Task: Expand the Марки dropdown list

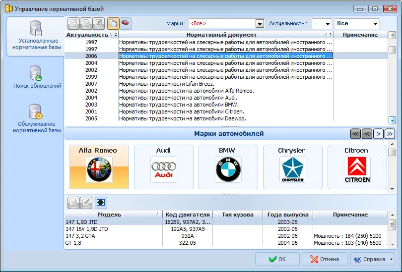Action: tap(260, 24)
